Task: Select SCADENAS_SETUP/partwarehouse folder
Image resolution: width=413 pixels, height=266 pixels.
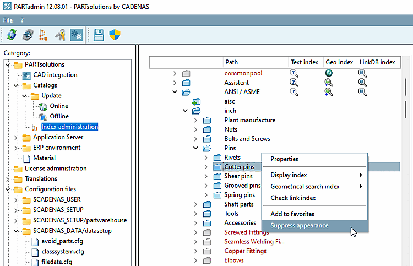Action: tap(80, 220)
